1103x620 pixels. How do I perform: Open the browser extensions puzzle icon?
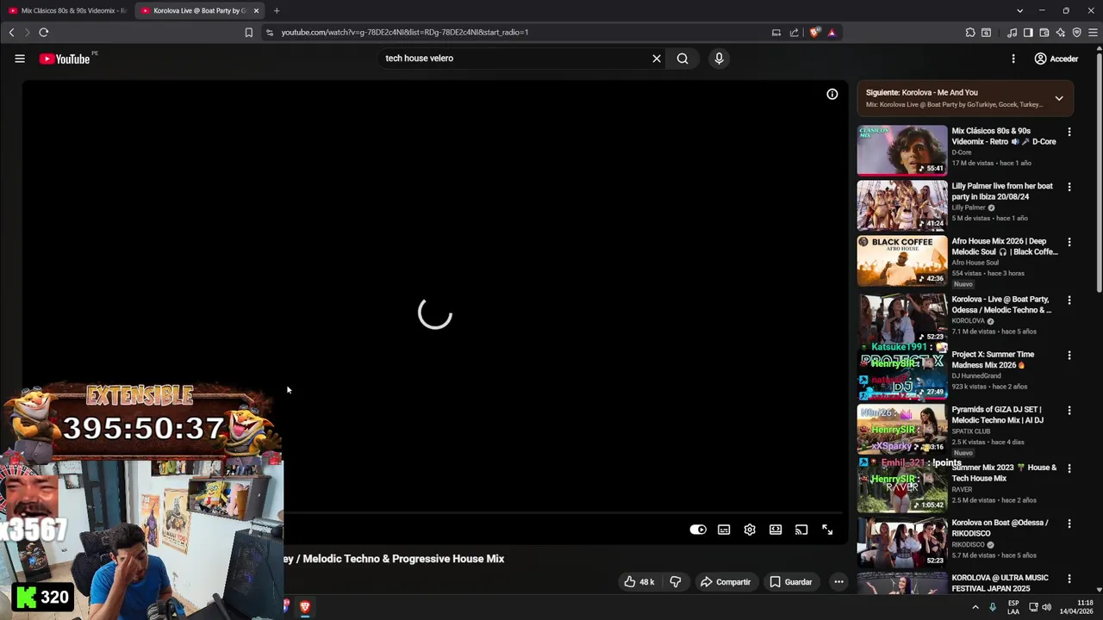point(970,33)
